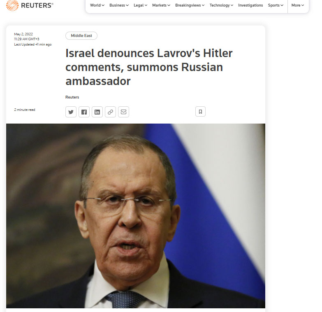This screenshot has width=322, height=312.
Task: Copy article link icon
Action: click(x=110, y=112)
